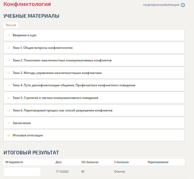This screenshot has width=194, height=179.
Task: Click the checkmark icon of Тема 6
Action: pyautogui.click(x=9, y=110)
